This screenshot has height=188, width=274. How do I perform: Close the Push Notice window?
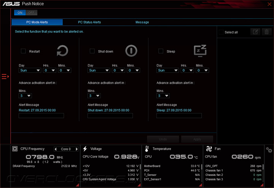tap(269, 4)
